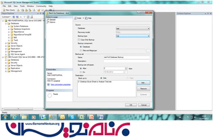The image size is (213, 138).
Task: Click OK in Back Up Database dialog
Action: pyautogui.click(x=131, y=105)
